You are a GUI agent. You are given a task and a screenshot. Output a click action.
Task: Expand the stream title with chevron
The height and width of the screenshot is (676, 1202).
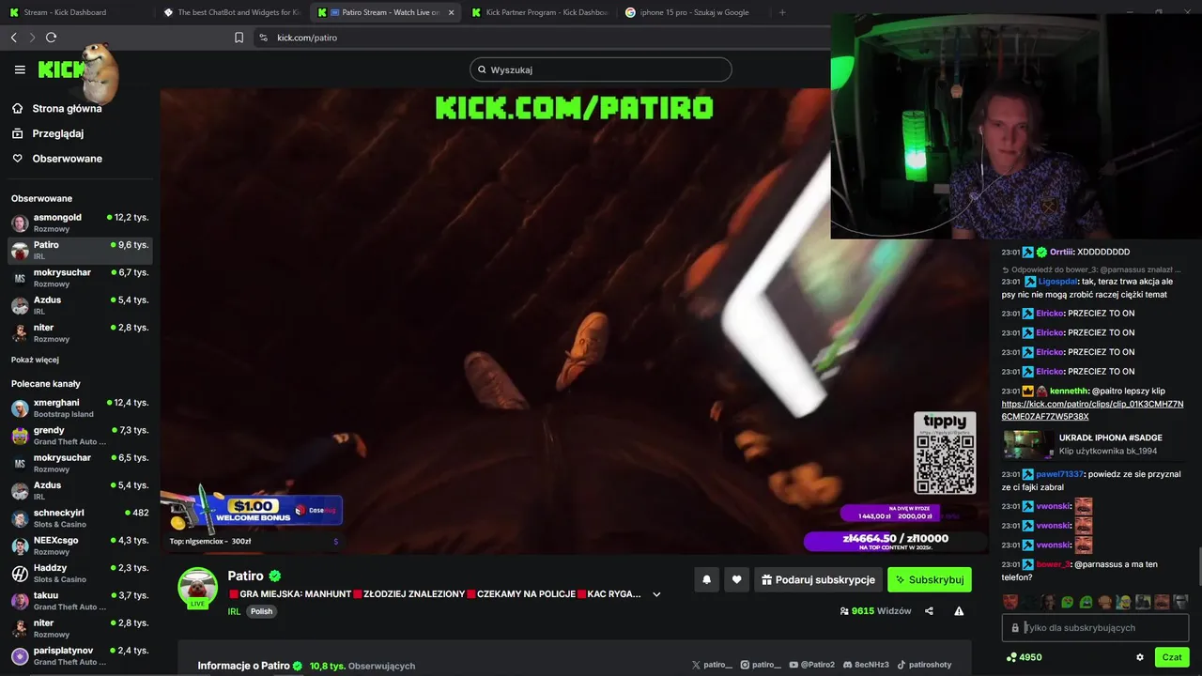pyautogui.click(x=656, y=594)
